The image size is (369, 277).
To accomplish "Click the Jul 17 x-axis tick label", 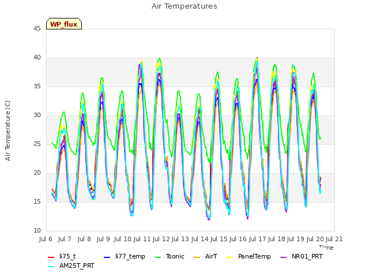I will pyautogui.click(x=258, y=239).
